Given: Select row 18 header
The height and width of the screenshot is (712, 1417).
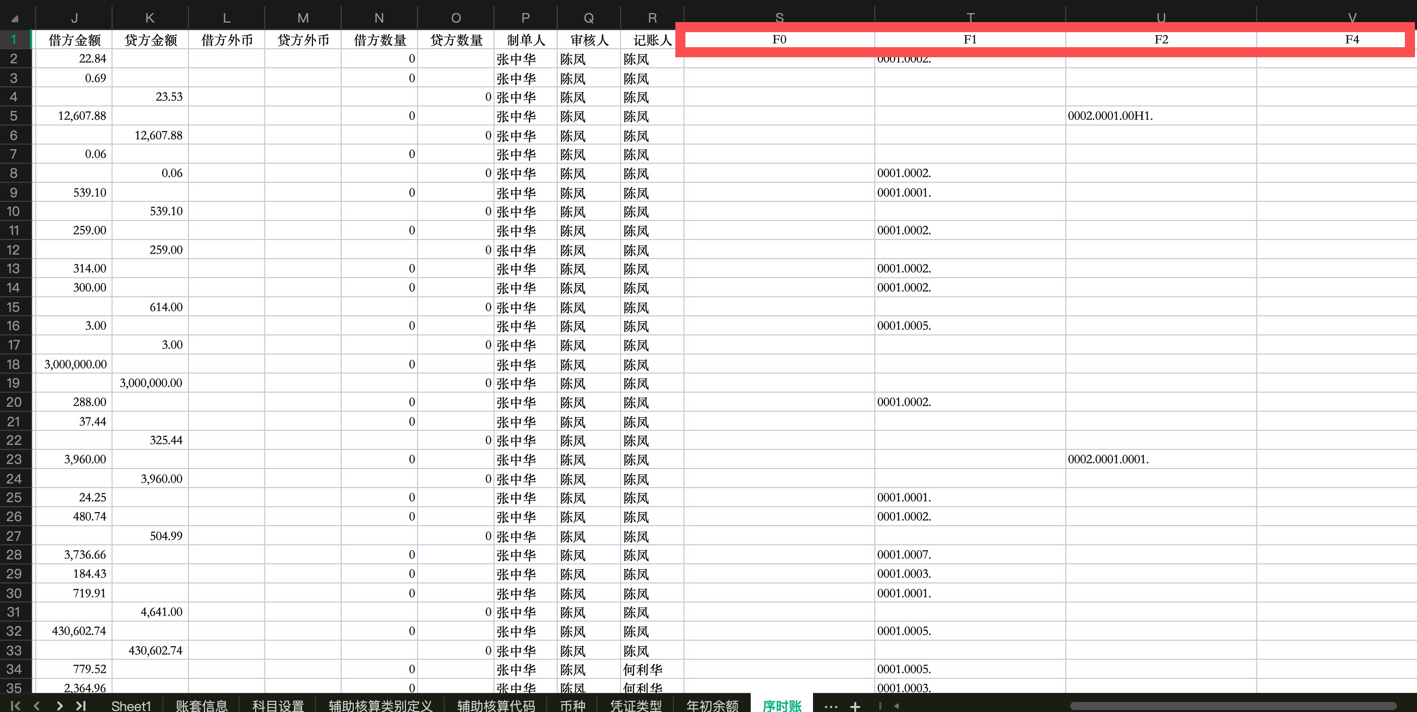Looking at the screenshot, I should click(x=14, y=364).
